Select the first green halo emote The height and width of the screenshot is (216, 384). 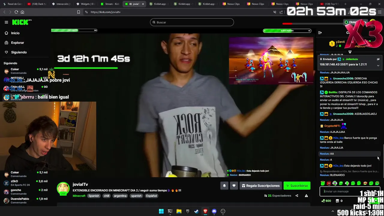click(x=323, y=183)
